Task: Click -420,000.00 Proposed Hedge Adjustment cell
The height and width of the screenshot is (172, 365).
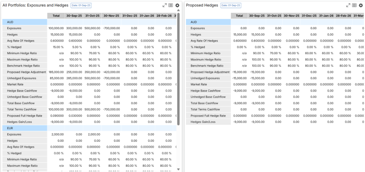Action: 111,72
